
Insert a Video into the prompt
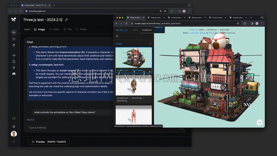[x=54, y=29]
